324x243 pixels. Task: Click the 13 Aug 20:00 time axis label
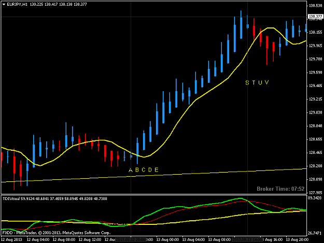[297, 240]
